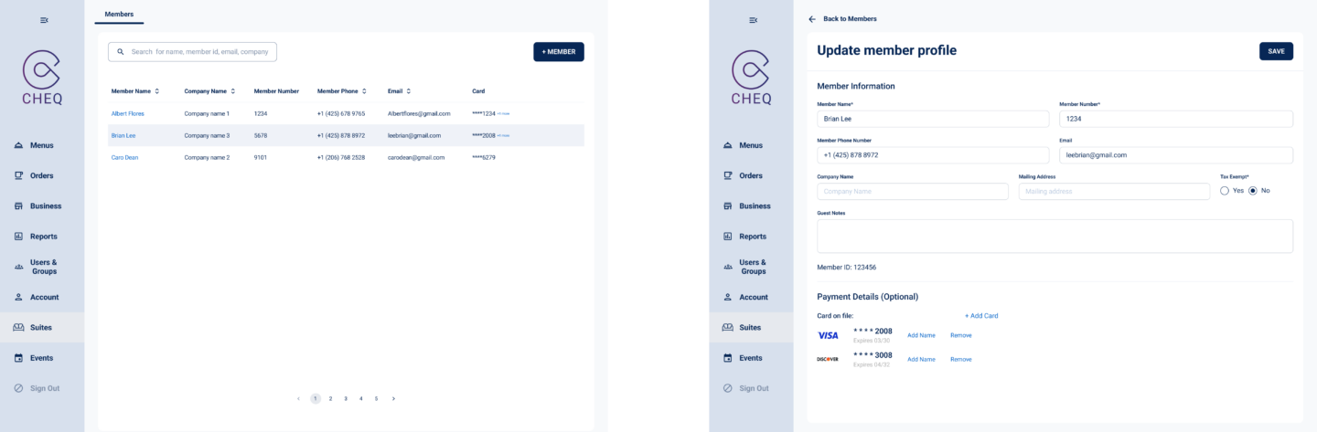This screenshot has width=1317, height=432.
Task: Click the Events calendar icon beside the Members list
Action: coord(18,358)
